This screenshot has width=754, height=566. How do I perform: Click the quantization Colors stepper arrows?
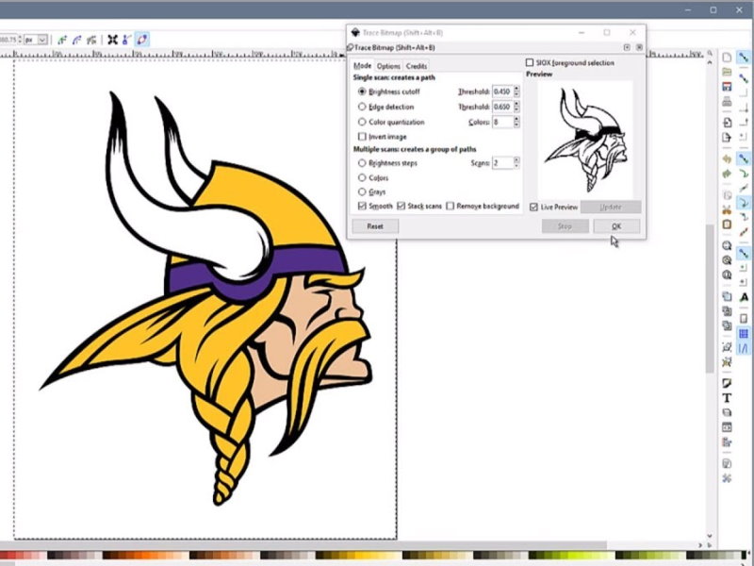coord(516,123)
